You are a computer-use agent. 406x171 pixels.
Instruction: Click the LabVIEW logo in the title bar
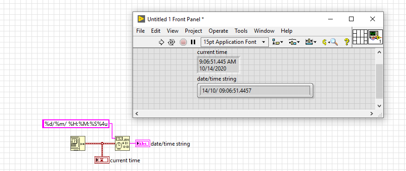pyautogui.click(x=141, y=19)
